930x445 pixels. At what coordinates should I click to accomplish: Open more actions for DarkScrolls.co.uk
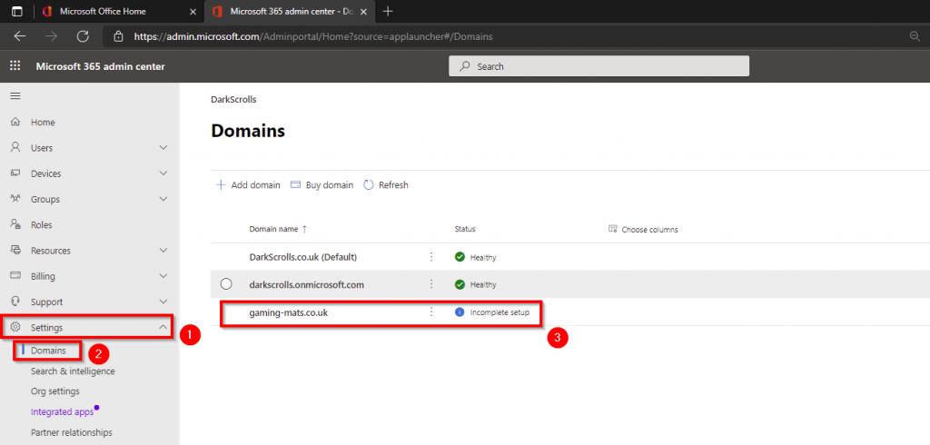coord(431,257)
